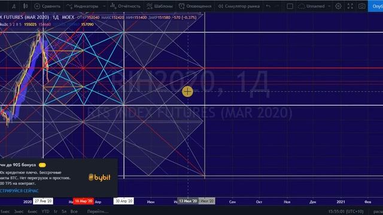Click the 155025 indicator value

(x=31, y=24)
